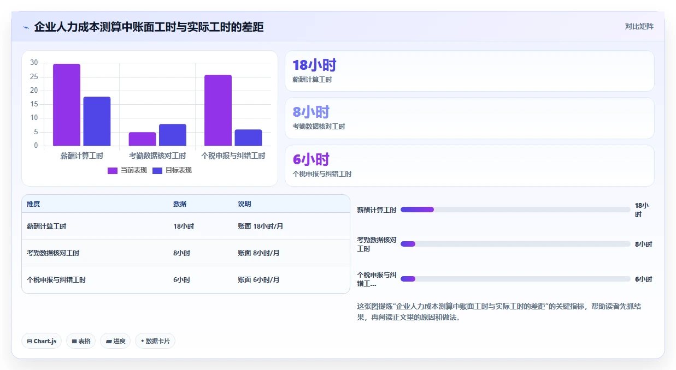
Task: Click the 8小时 value in the table
Action: [181, 253]
